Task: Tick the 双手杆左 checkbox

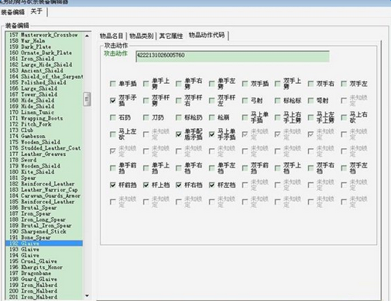Action: pos(211,101)
